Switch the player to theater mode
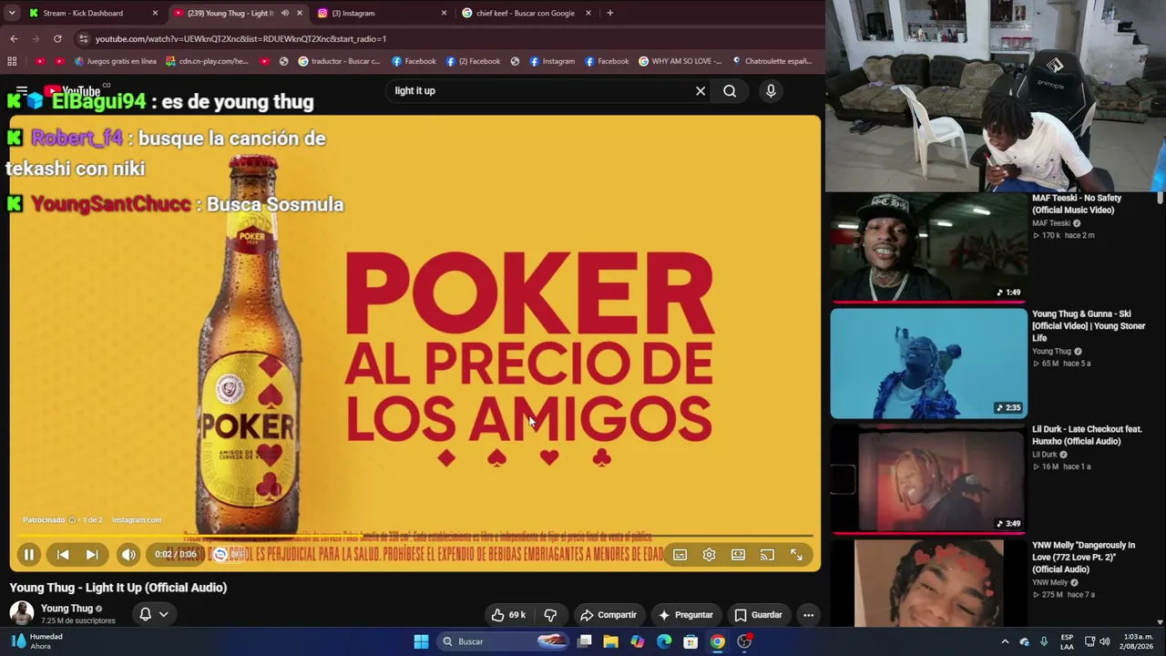1166x656 pixels. (x=738, y=554)
